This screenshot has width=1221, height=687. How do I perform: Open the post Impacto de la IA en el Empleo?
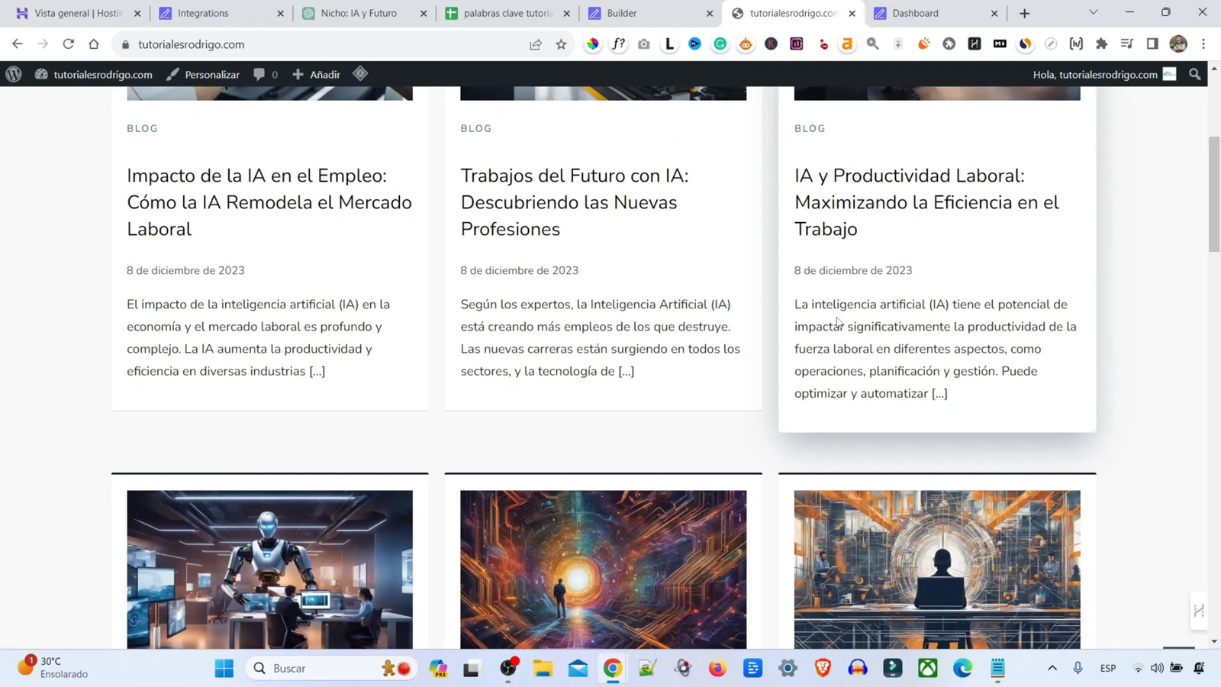(x=269, y=202)
